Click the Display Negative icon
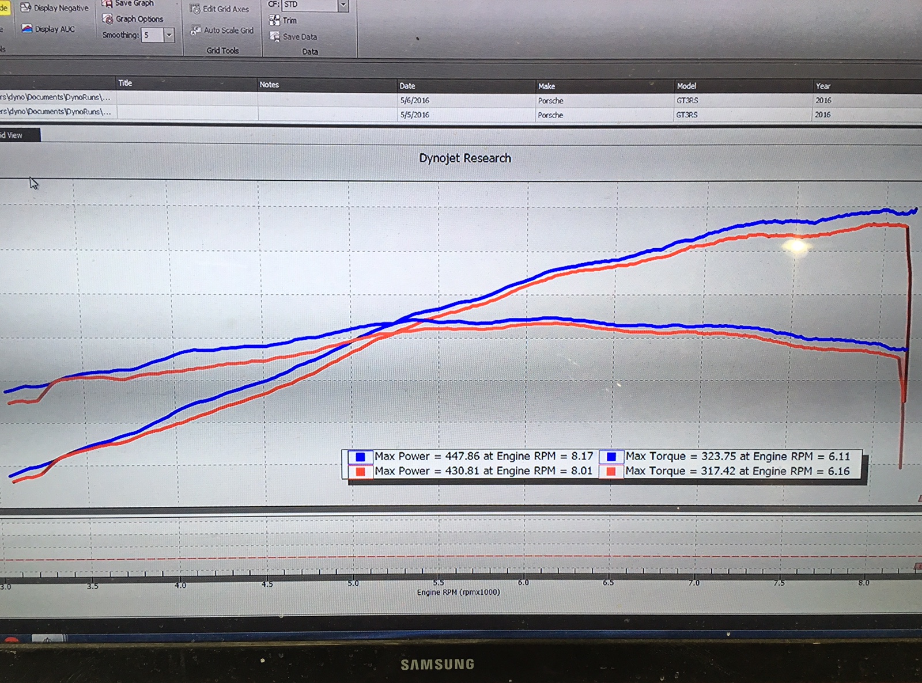Screen dimensions: 922x683 (25, 7)
